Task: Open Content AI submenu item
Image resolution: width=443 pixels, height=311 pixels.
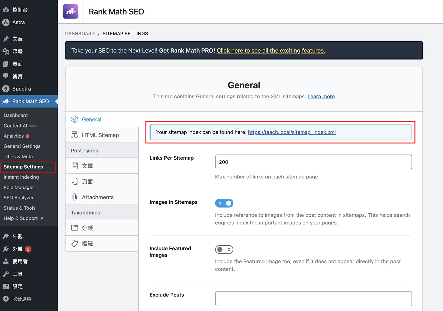Action: tap(20, 126)
